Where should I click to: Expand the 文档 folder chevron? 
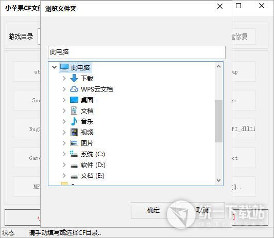point(64,111)
